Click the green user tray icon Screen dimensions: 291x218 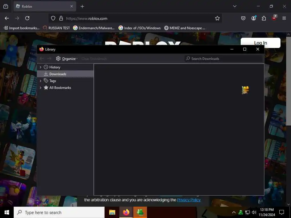(241, 212)
